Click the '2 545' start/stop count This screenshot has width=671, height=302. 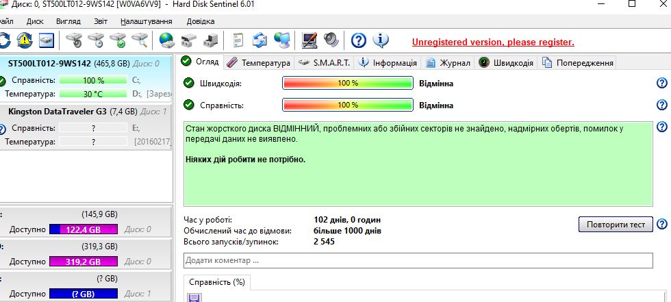tap(324, 242)
